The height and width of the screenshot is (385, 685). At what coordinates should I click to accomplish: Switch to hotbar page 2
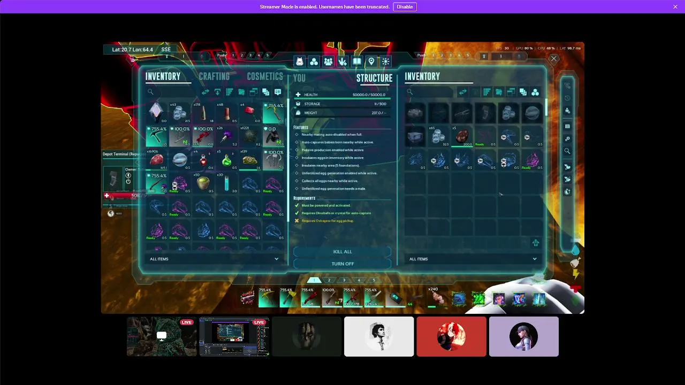click(x=329, y=280)
